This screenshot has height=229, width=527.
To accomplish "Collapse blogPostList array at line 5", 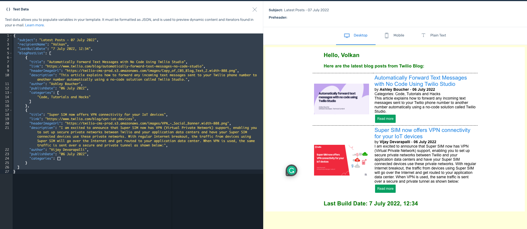I will [11, 53].
